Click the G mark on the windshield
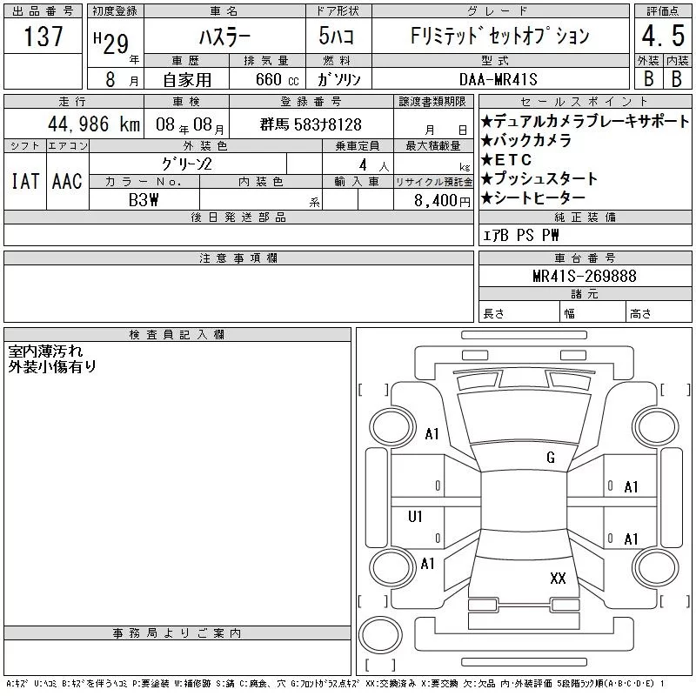This screenshot has width=696, height=696. 551,457
